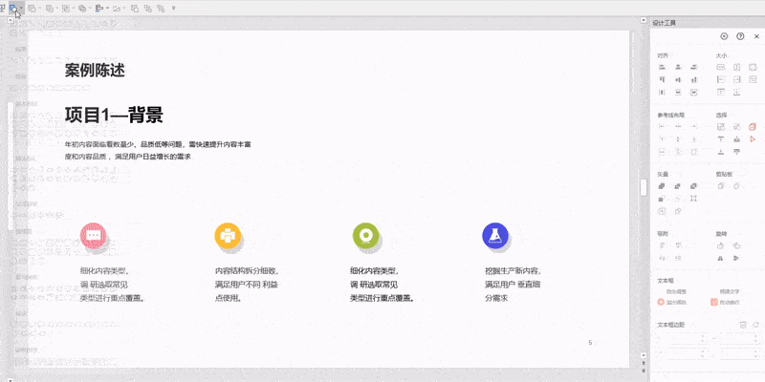
Task: Open the Shapes icon's dropdown arrow
Action: (21, 9)
